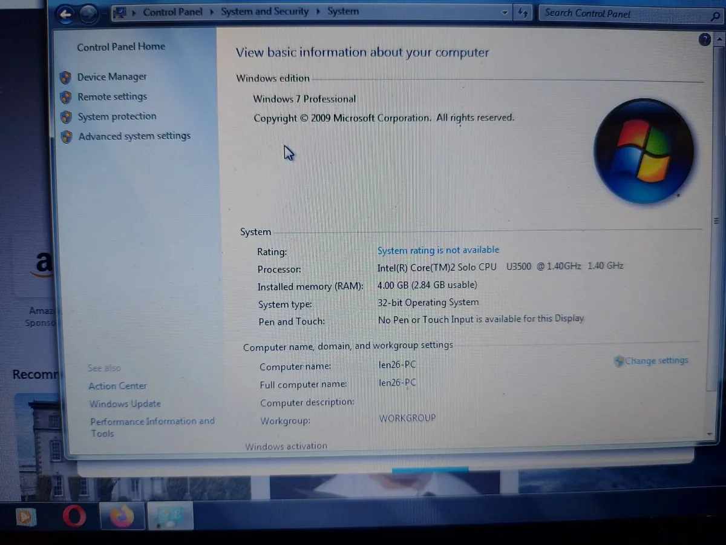
Task: Click the 4.00 GB installed memory value
Action: tap(427, 285)
